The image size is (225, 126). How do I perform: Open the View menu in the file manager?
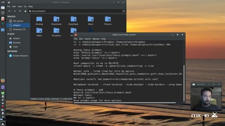coord(20,6)
